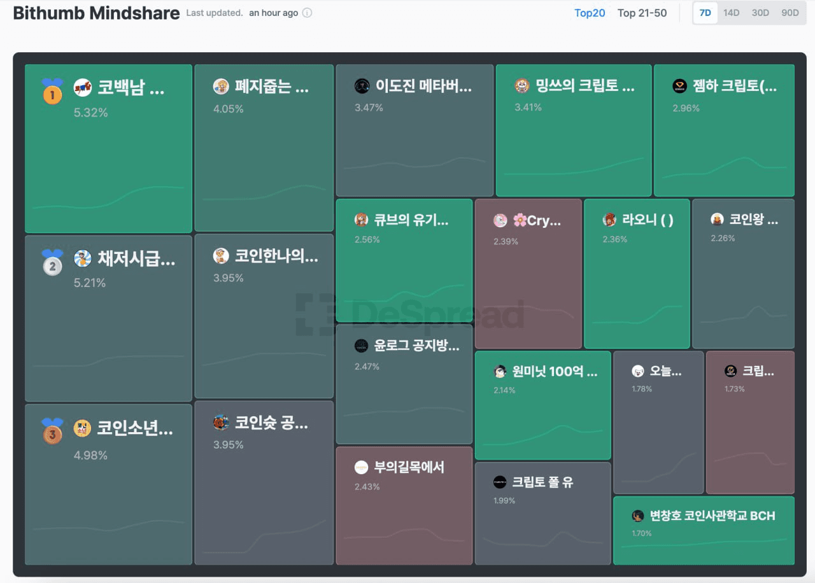Image resolution: width=815 pixels, height=583 pixels.
Task: Click the 라오니 tile trend sparkline
Action: [636, 316]
